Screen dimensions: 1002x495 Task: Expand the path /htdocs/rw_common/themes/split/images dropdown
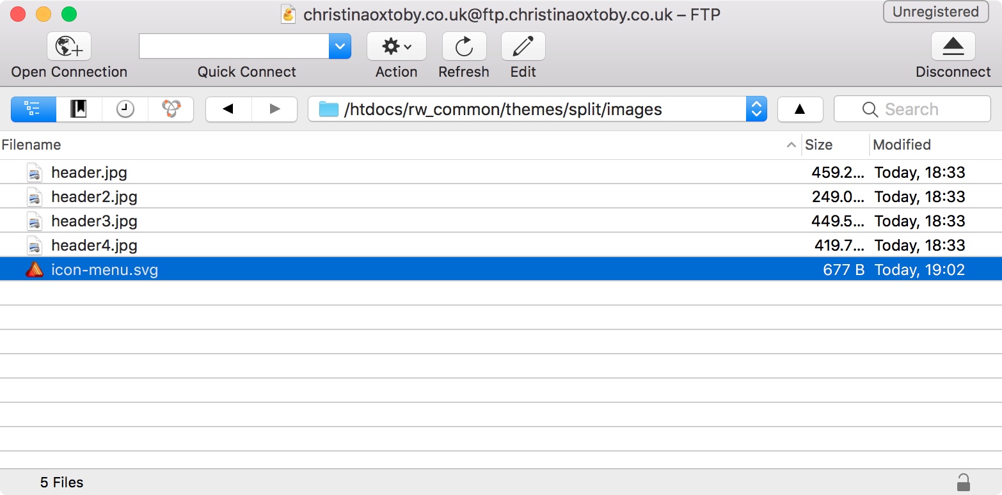click(756, 109)
